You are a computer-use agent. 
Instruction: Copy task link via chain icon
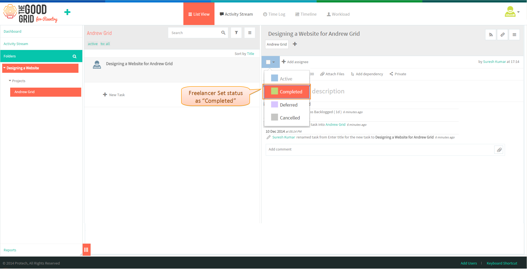[502, 35]
